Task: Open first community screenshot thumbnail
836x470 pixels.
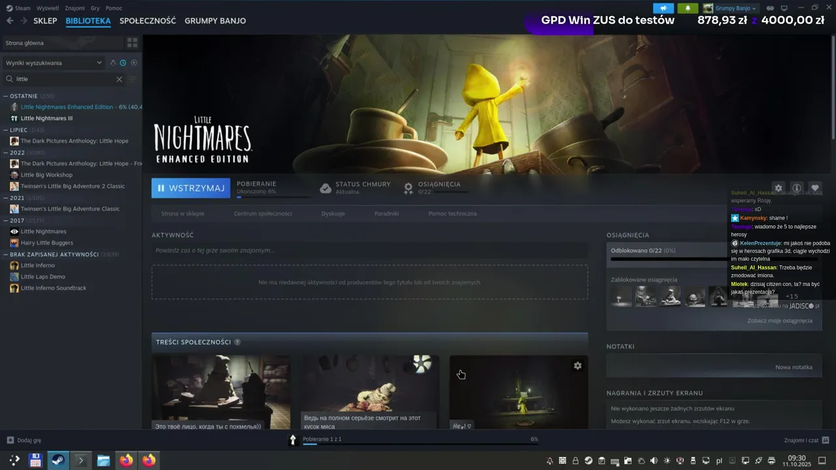Action: pyautogui.click(x=221, y=392)
